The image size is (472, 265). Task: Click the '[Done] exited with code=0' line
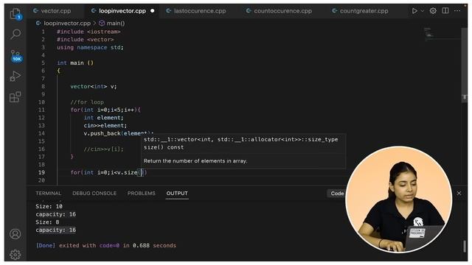click(105, 245)
